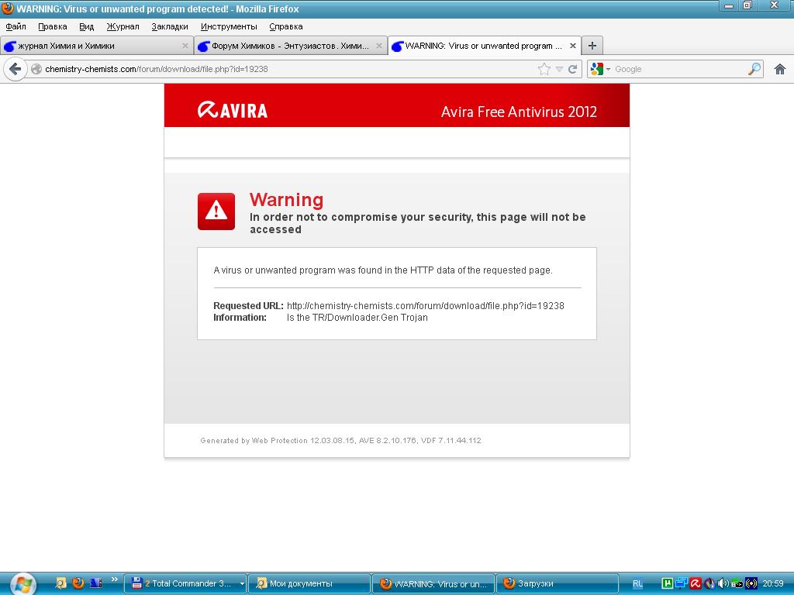
Task: Click the search magnifier icon
Action: 754,69
